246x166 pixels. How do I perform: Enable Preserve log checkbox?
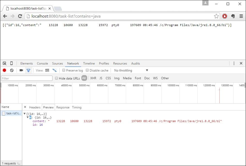click(64, 70)
